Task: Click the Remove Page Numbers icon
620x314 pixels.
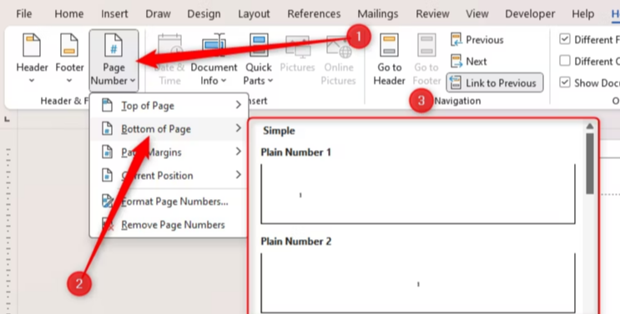Action: [108, 225]
